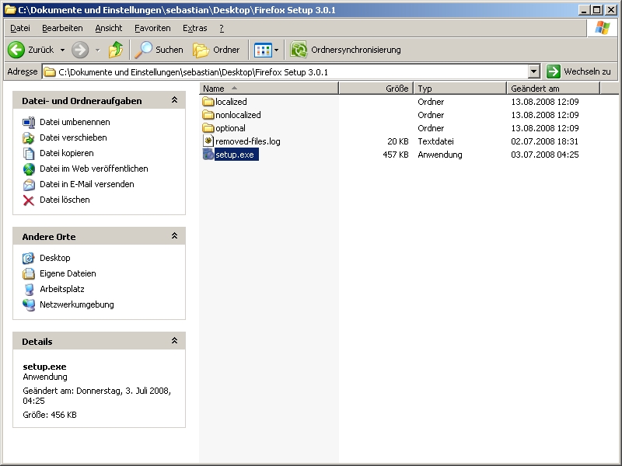Image resolution: width=622 pixels, height=466 pixels.
Task: Open the Zurück history dropdown arrow
Action: pyautogui.click(x=62, y=50)
